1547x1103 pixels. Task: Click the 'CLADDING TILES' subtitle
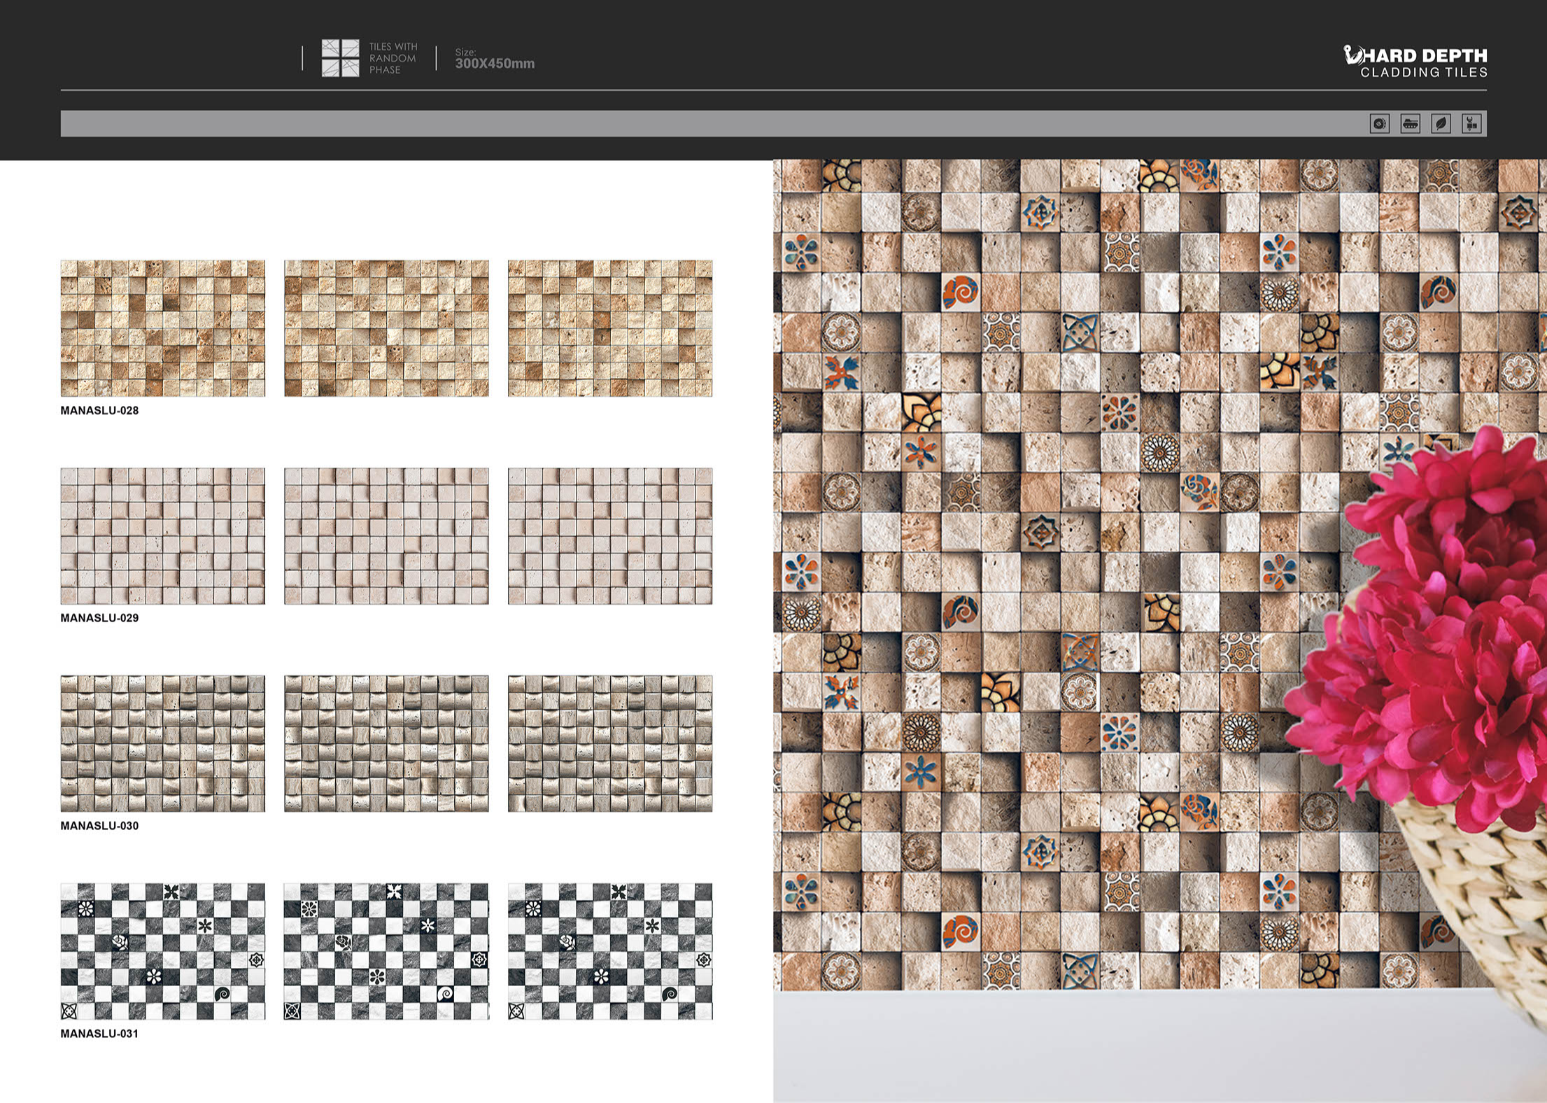point(1424,72)
